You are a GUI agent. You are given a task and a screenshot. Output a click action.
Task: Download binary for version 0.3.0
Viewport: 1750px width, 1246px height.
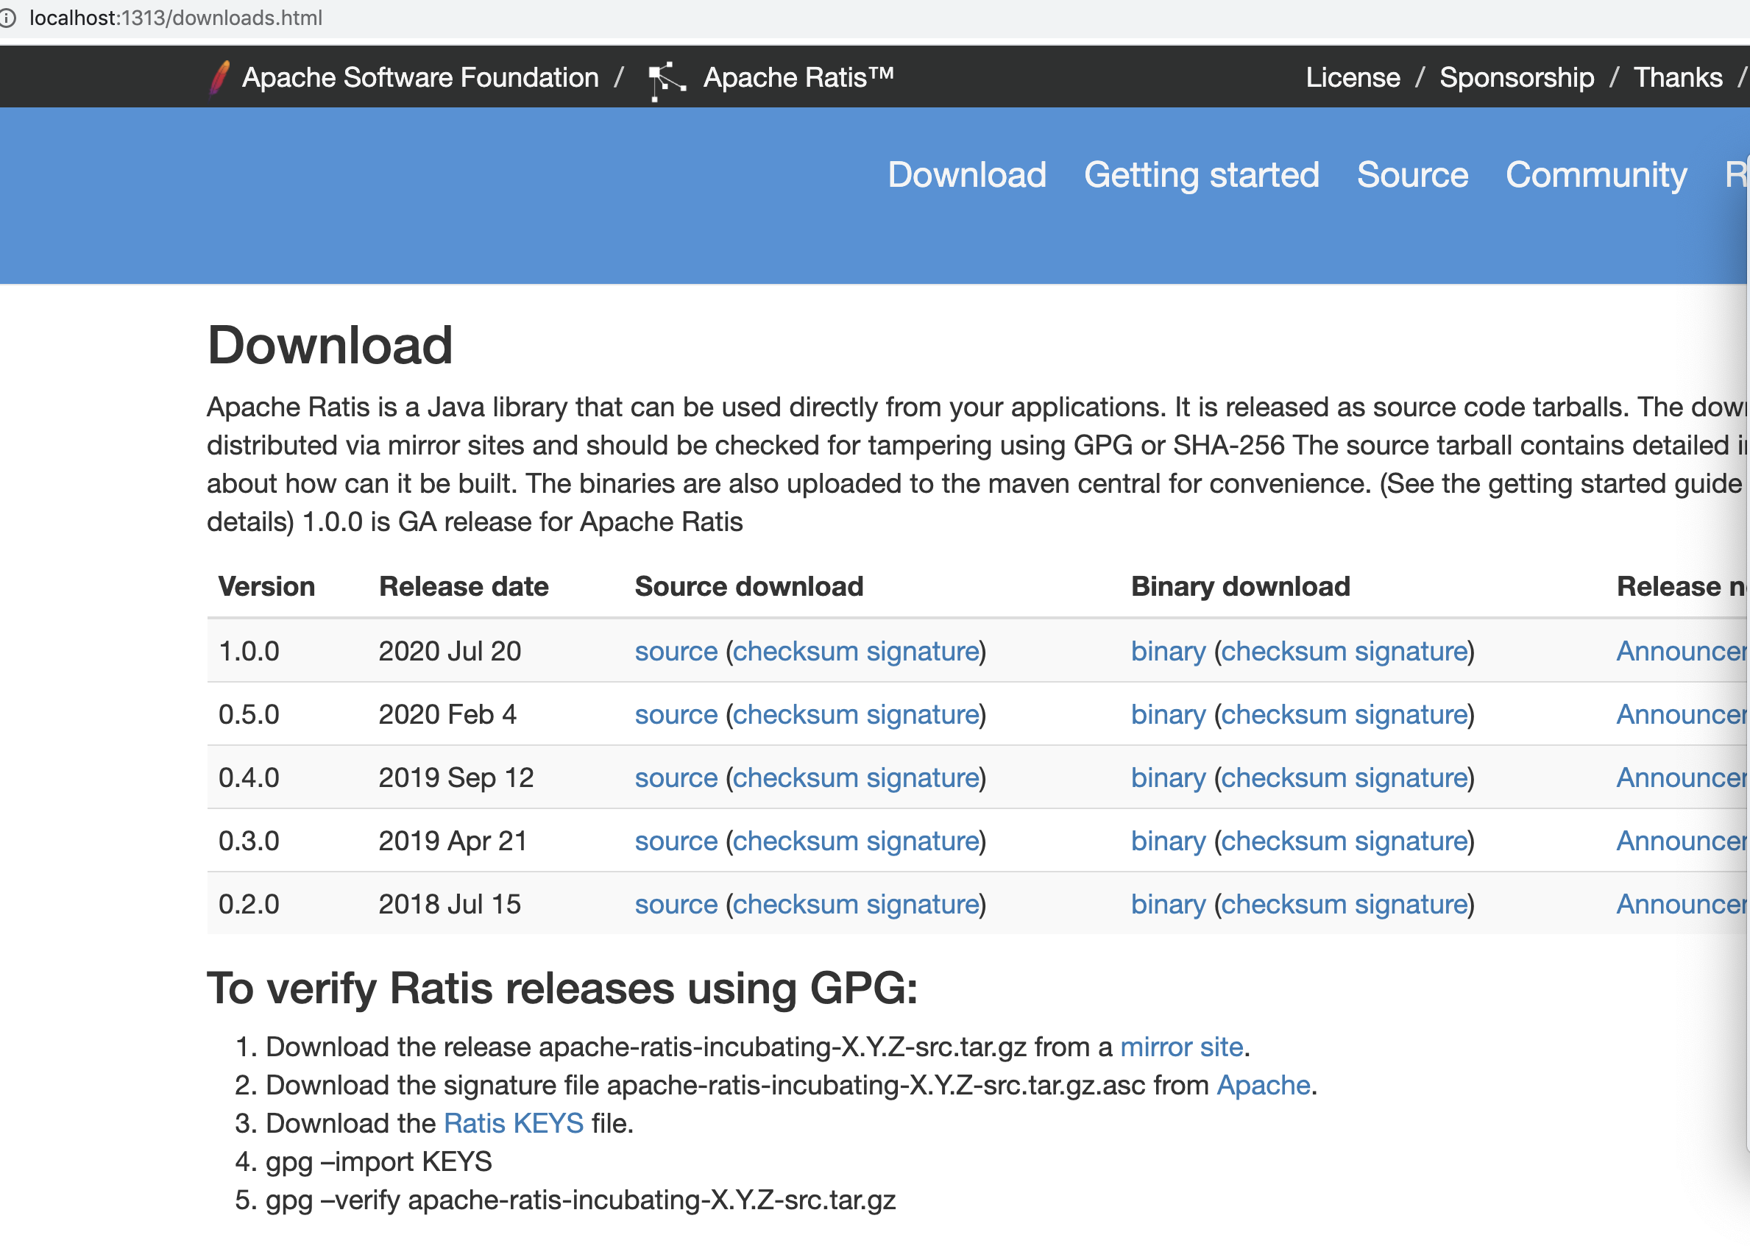[x=1167, y=841]
